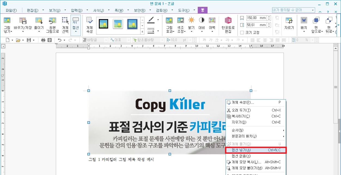Adjust picture 대비 (contrast)
Image resolution: width=341 pixels, height=175 pixels.
pyautogui.click(x=202, y=25)
